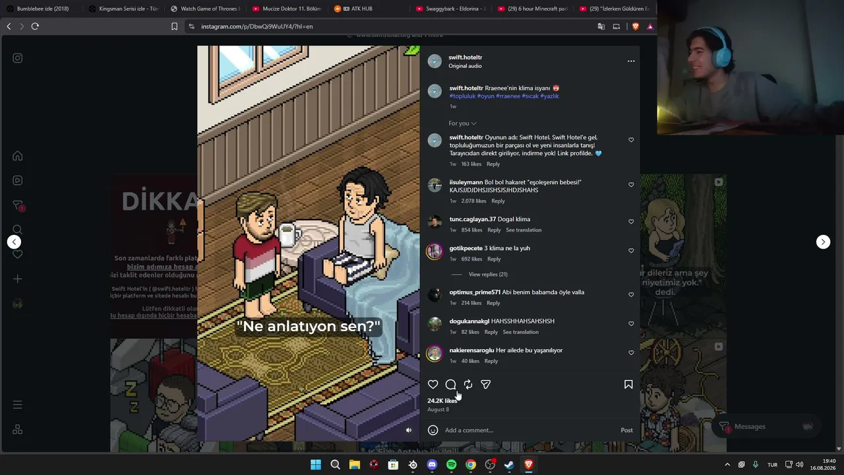Reply to iisuleymann's comment
Viewport: 844px width, 475px height.
(498, 201)
